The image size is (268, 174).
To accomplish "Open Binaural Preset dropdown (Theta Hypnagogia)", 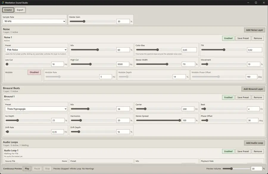I will click(x=36, y=109).
